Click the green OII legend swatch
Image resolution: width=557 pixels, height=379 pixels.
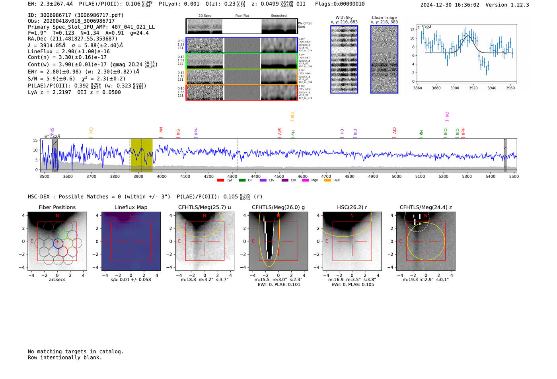coord(242,180)
